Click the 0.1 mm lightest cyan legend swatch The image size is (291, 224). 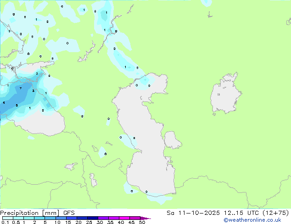pos(8,218)
